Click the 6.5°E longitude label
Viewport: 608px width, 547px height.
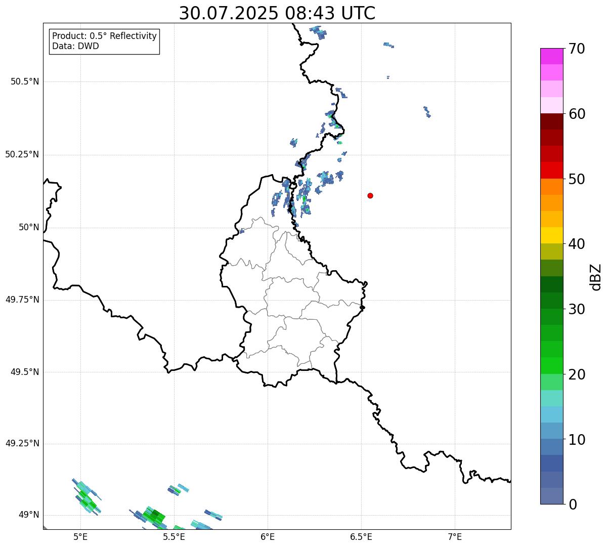[361, 536]
